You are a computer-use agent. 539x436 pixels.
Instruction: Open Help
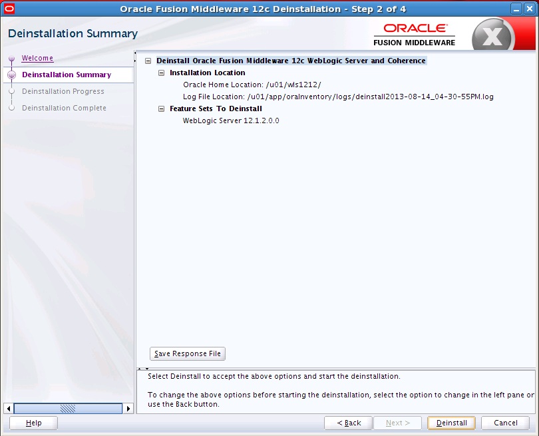pyautogui.click(x=33, y=423)
